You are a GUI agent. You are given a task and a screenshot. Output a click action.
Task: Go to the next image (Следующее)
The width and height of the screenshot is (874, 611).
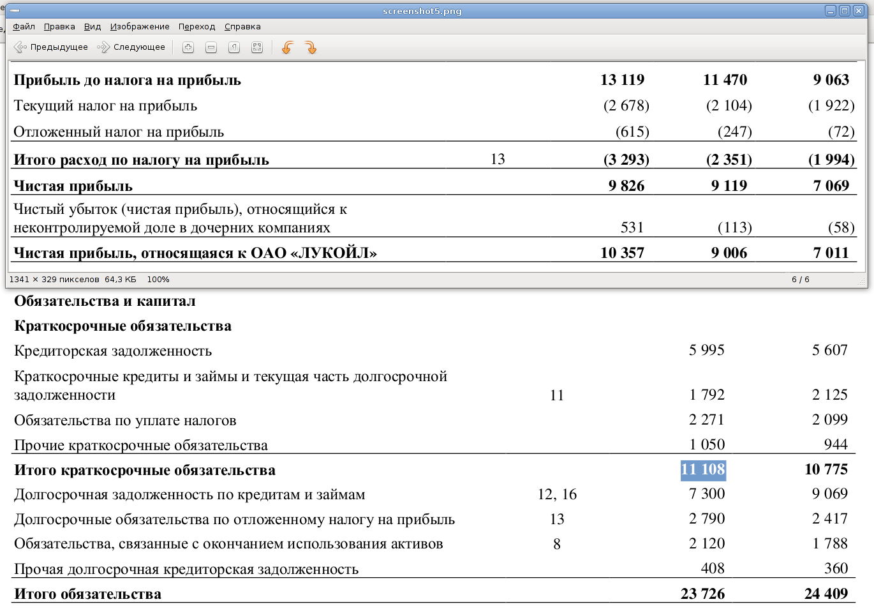pos(131,47)
